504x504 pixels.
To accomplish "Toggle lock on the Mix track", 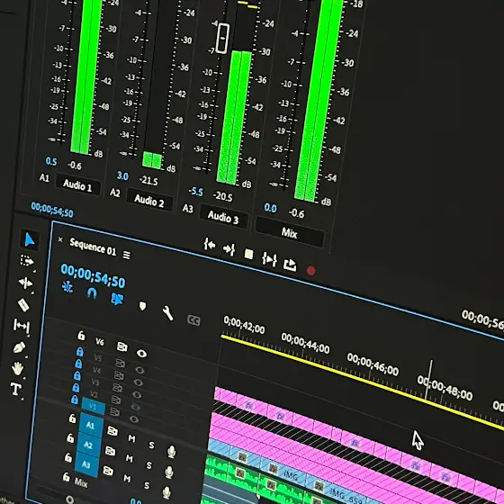I will [66, 476].
